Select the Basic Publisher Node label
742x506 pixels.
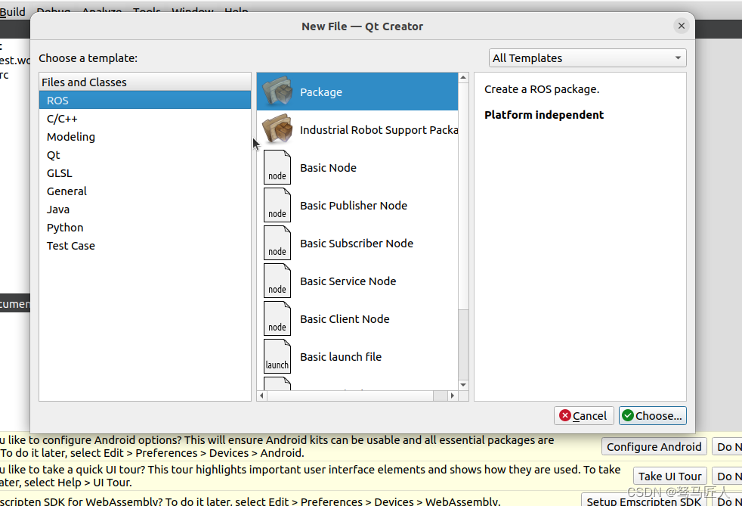pos(354,206)
